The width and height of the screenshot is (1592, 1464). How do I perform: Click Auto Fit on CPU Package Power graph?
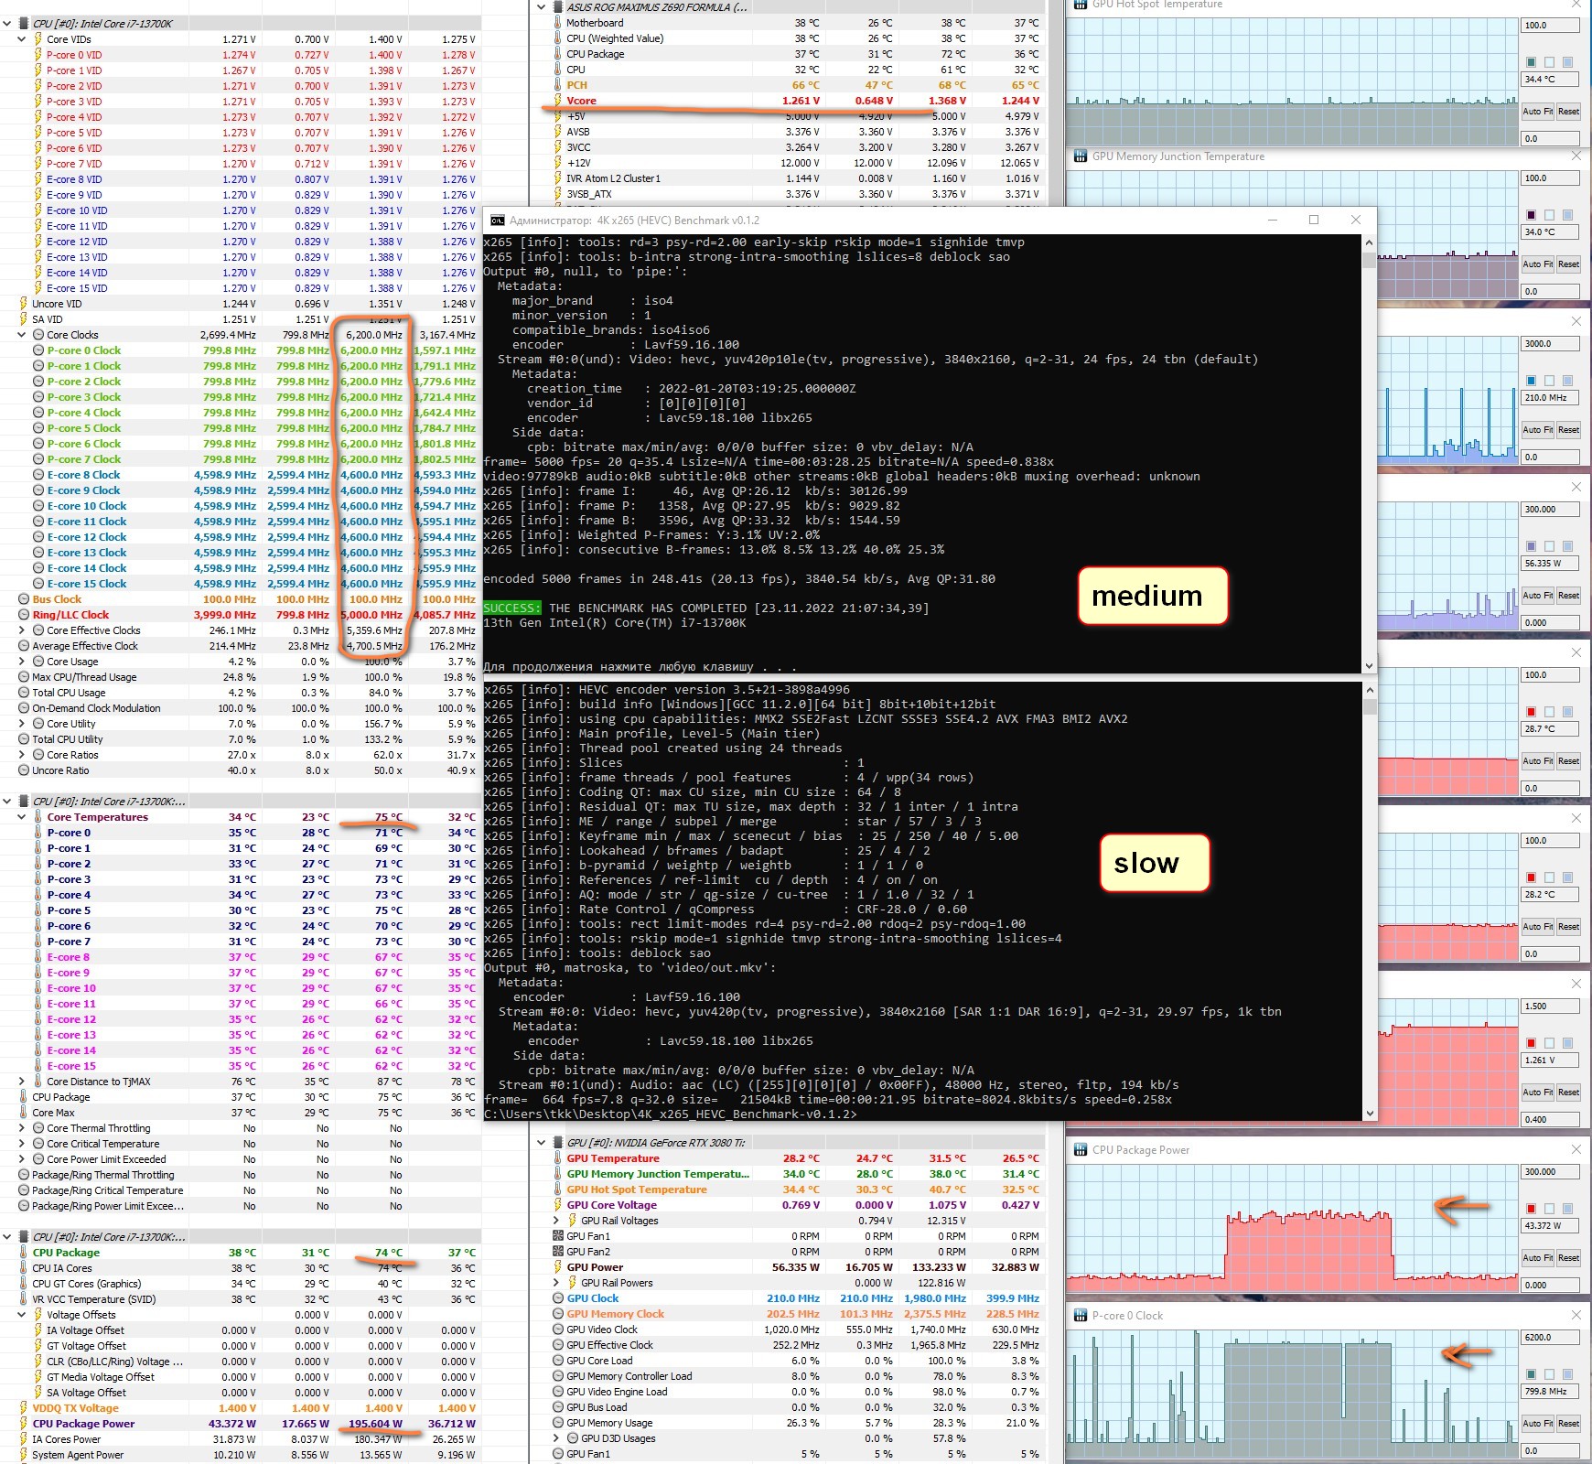[x=1537, y=1258]
